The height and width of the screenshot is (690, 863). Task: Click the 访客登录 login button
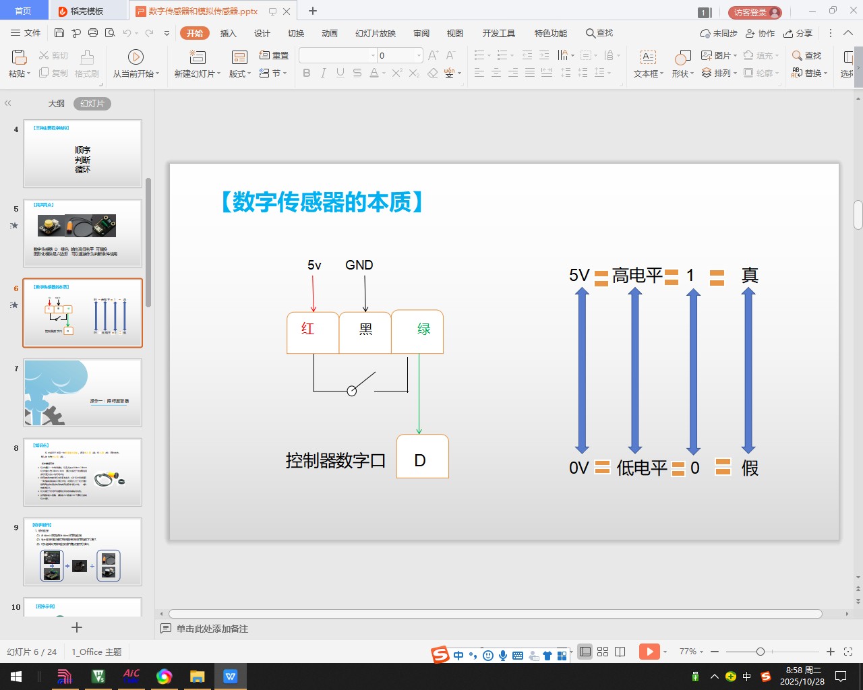754,12
